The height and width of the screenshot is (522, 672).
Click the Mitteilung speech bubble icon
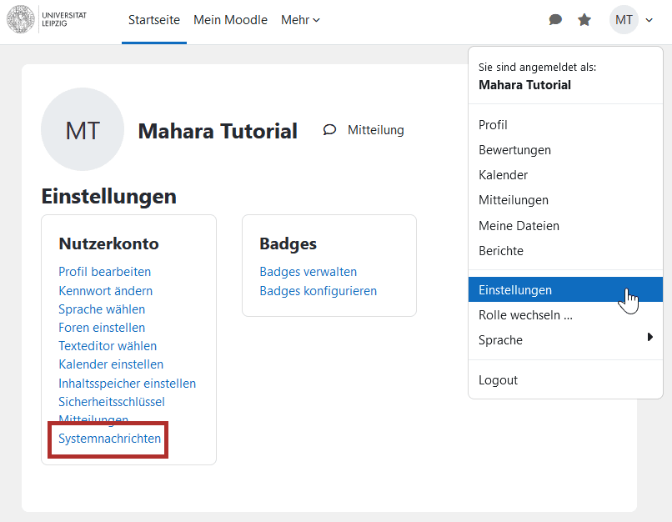(x=329, y=129)
